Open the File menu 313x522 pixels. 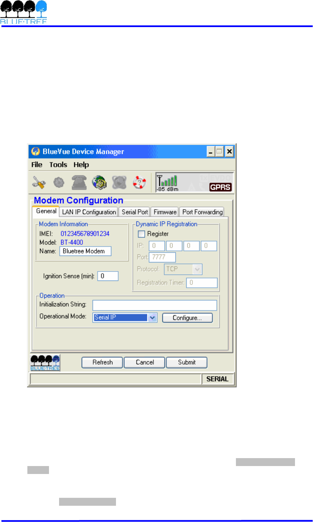(37, 165)
